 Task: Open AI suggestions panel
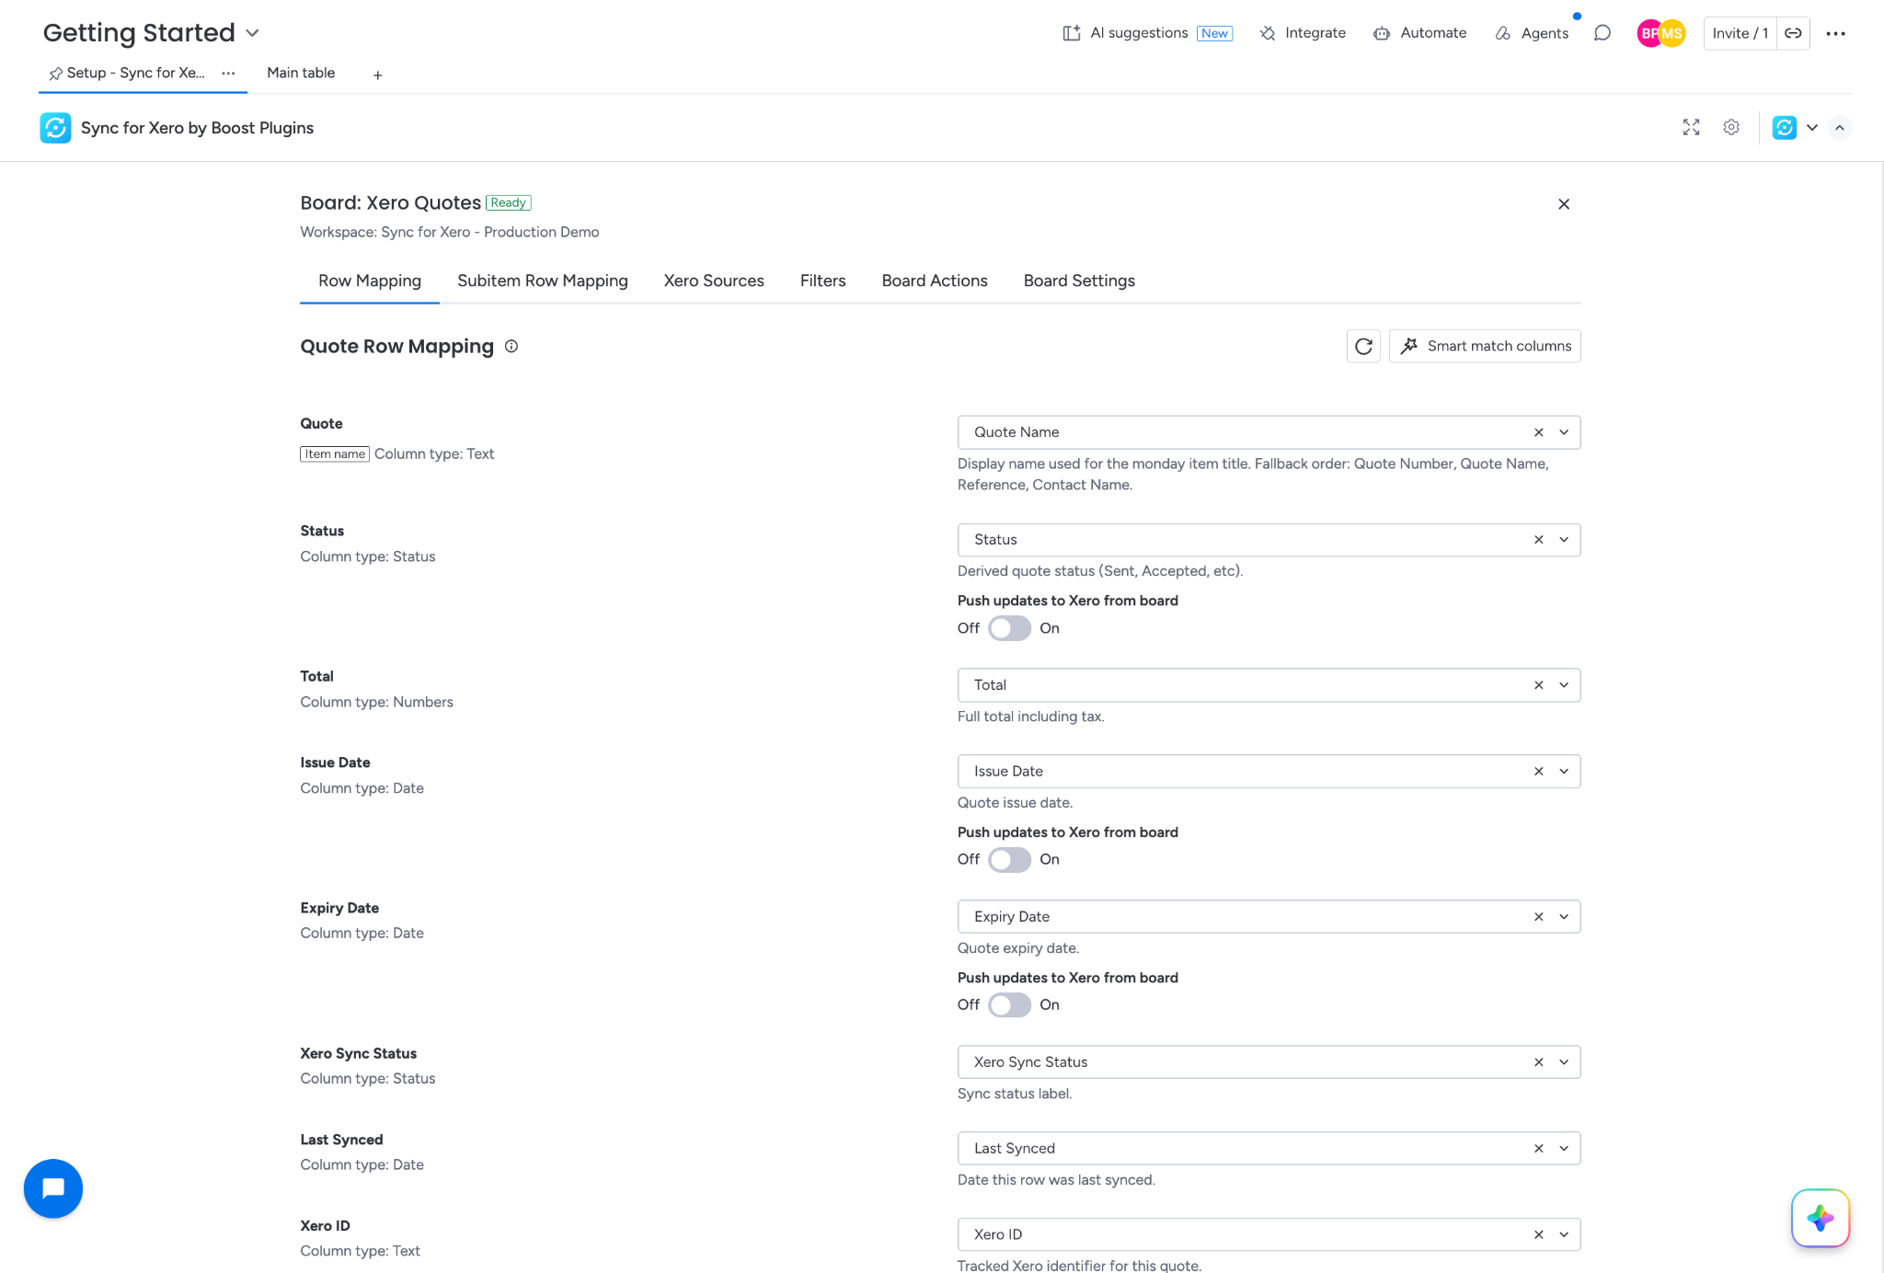[1146, 33]
